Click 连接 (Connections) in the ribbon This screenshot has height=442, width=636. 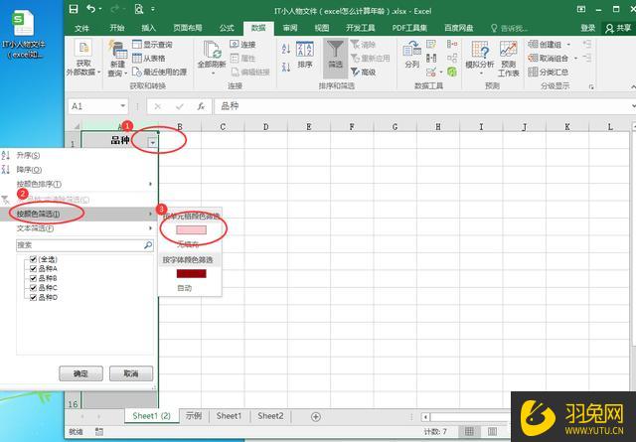pos(242,44)
